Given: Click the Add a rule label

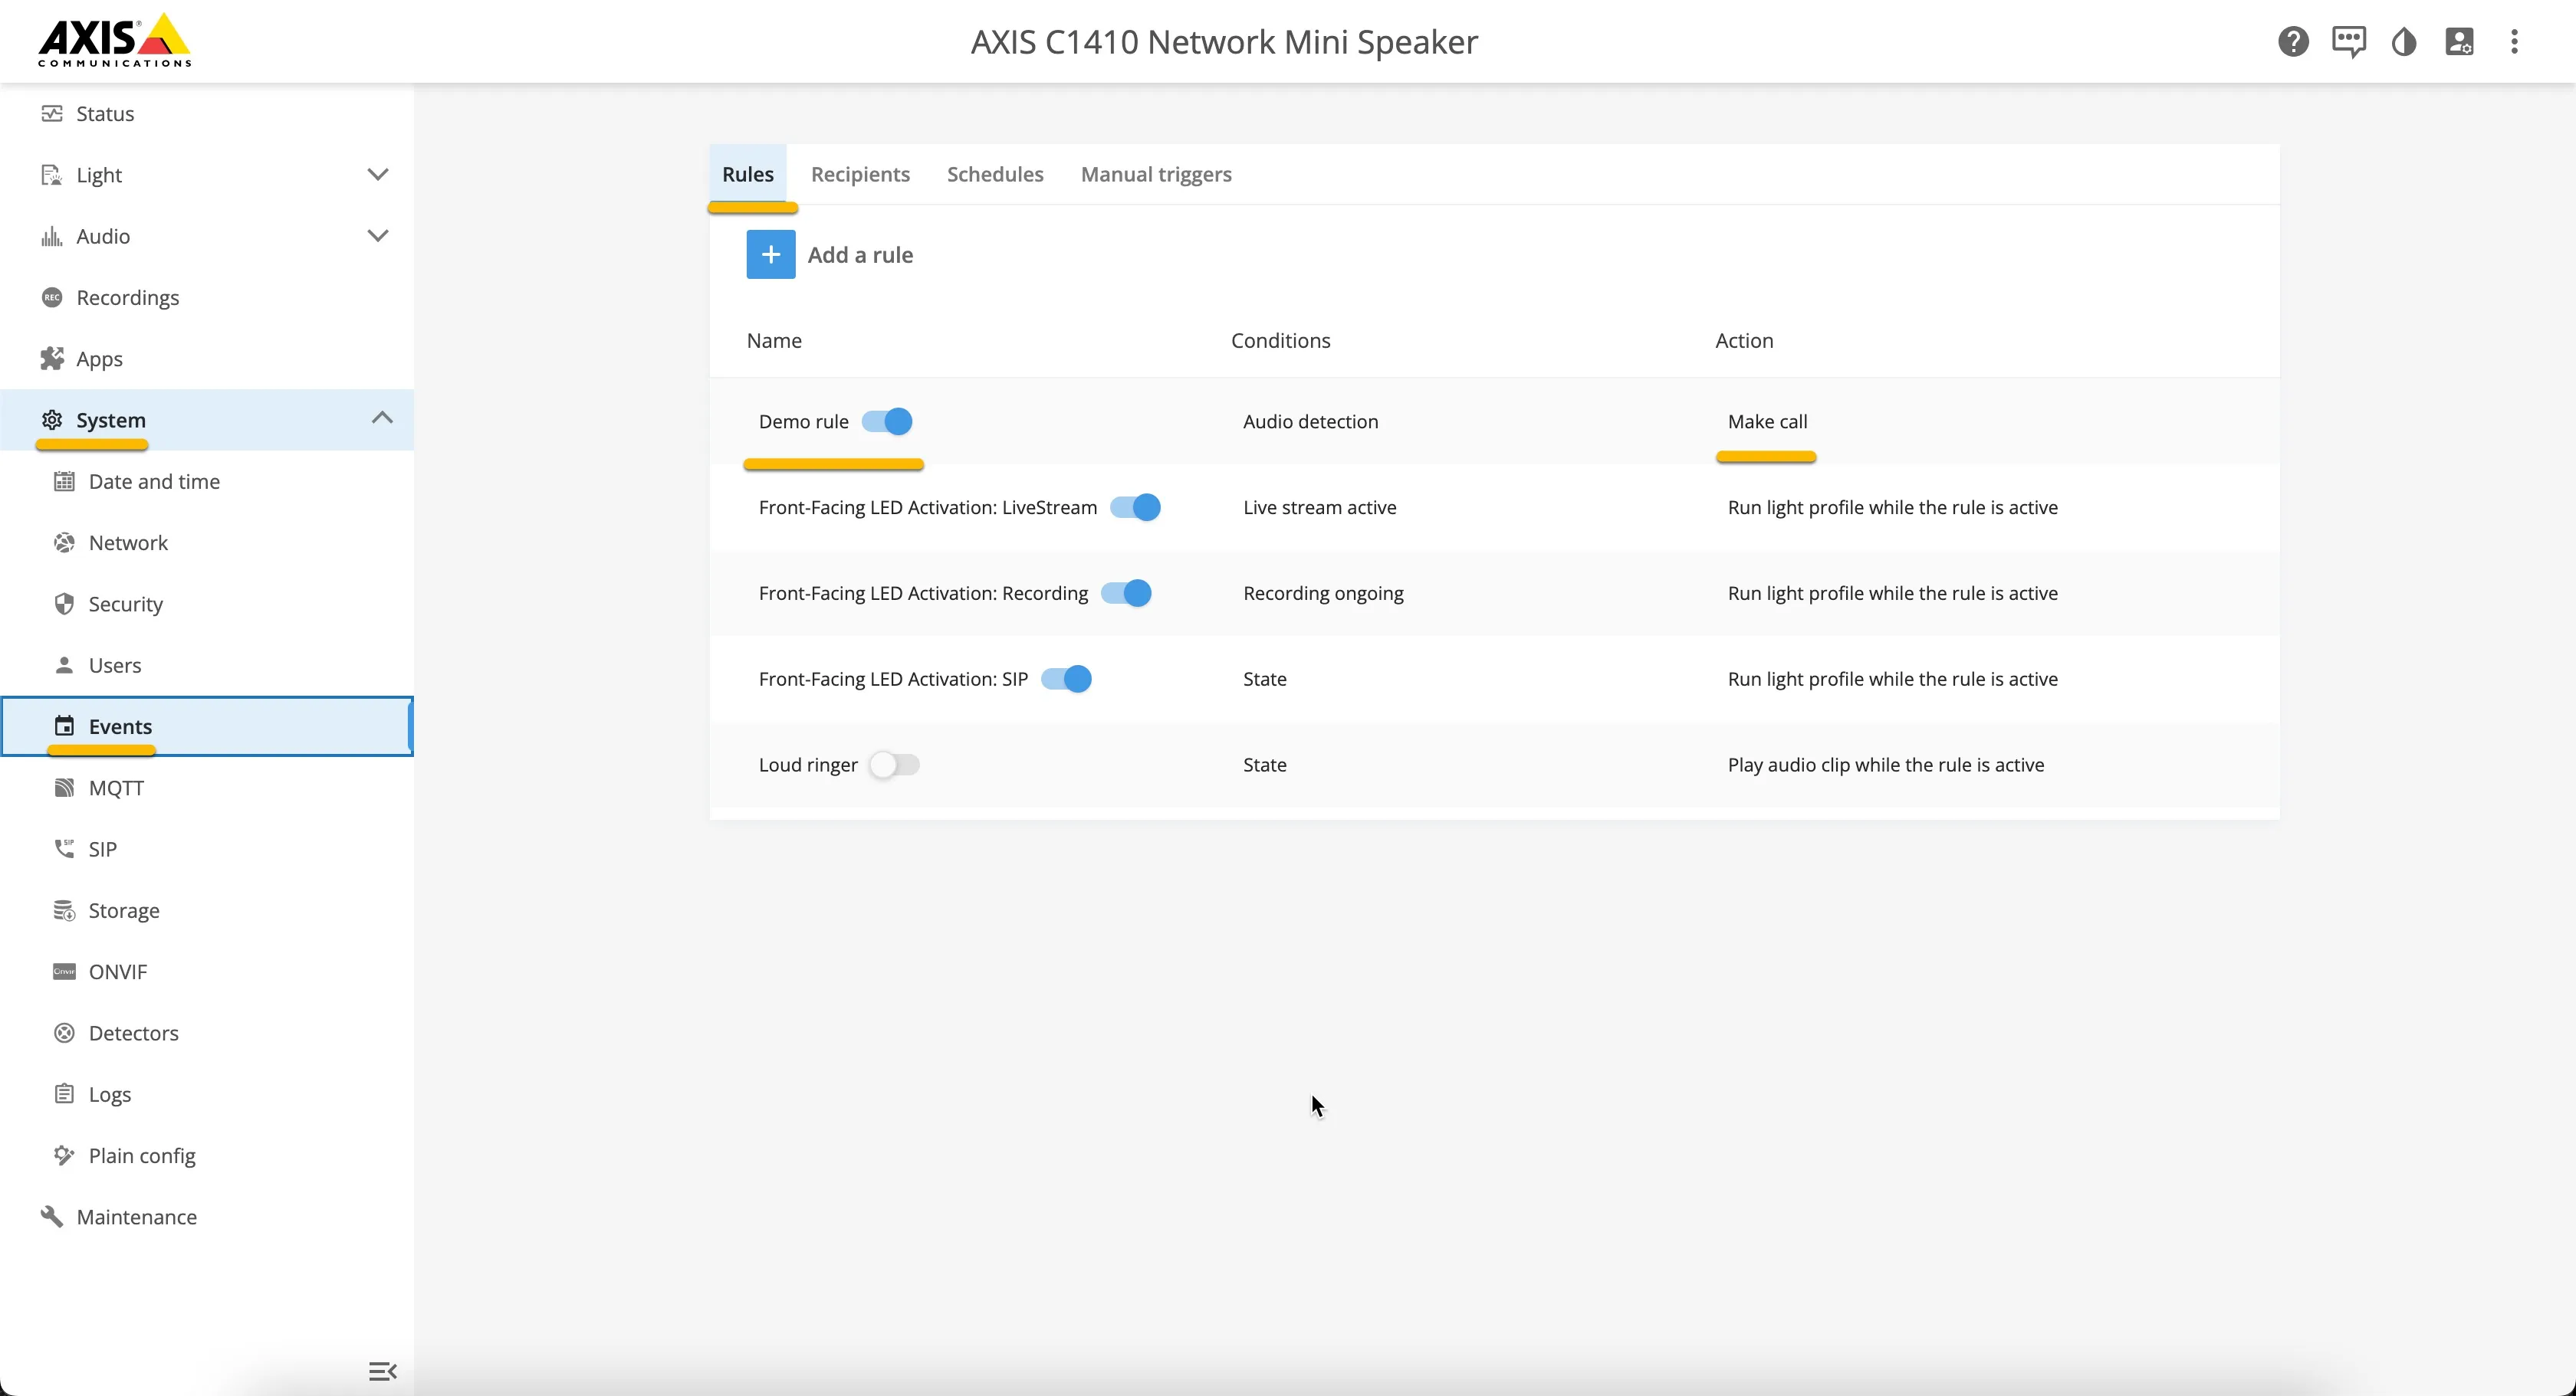Looking at the screenshot, I should 860,255.
